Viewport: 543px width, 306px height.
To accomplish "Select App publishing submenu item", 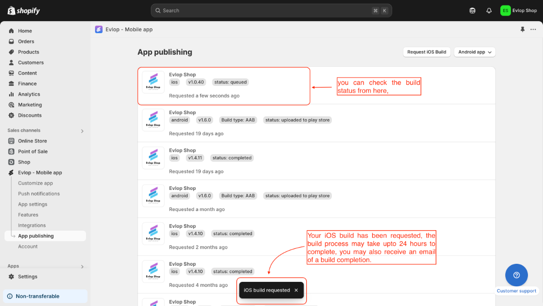I will click(x=45, y=236).
